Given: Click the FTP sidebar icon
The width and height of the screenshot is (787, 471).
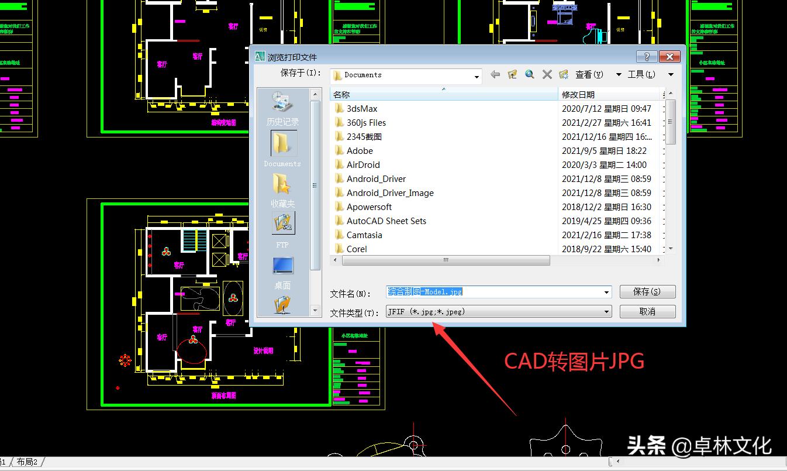Looking at the screenshot, I should [x=282, y=224].
